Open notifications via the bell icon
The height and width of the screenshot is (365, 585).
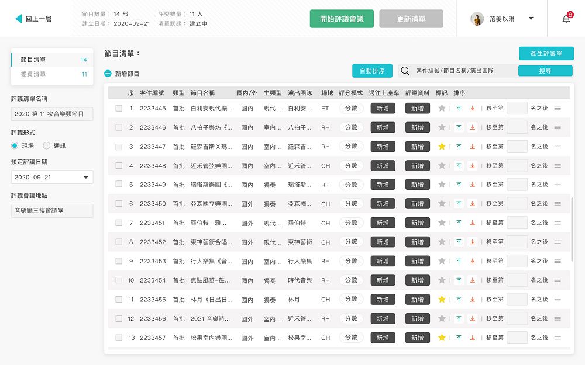coord(565,18)
